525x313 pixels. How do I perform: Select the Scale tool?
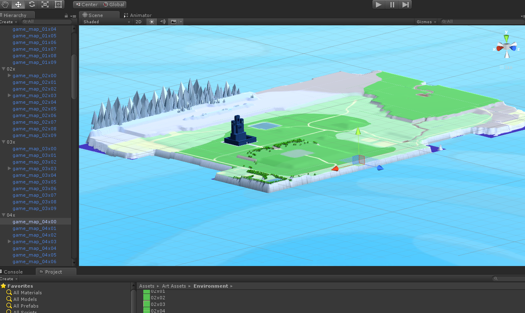click(x=45, y=5)
